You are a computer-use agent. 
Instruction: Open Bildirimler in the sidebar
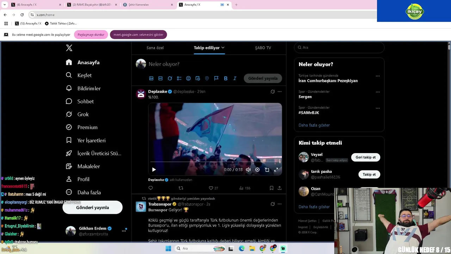[x=84, y=89]
